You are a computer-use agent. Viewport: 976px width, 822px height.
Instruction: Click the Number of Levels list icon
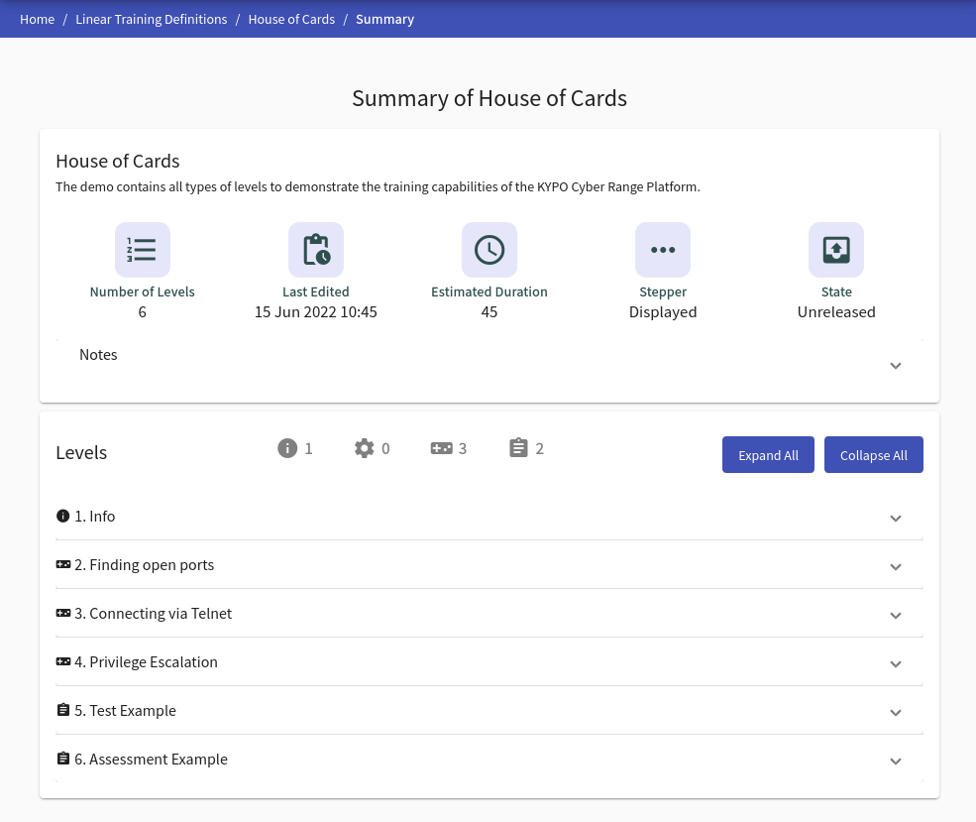pos(142,250)
